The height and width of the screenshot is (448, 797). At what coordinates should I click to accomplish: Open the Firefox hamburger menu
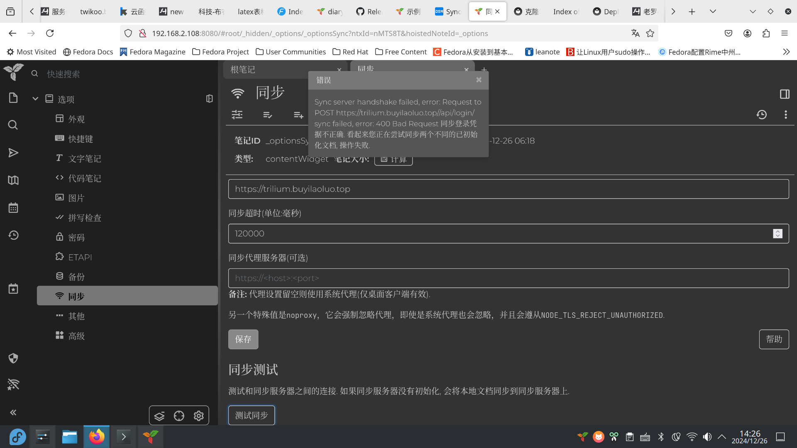click(785, 33)
